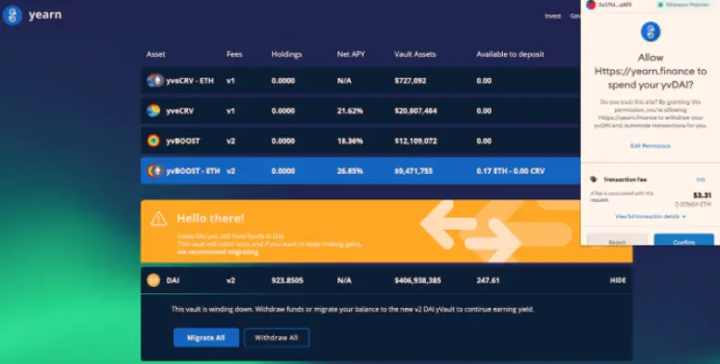
Task: Click the Vault Assets column header
Action: pos(415,54)
